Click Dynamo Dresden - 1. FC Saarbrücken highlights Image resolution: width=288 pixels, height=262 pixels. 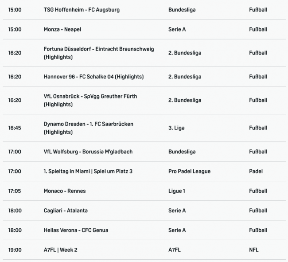(x=88, y=128)
